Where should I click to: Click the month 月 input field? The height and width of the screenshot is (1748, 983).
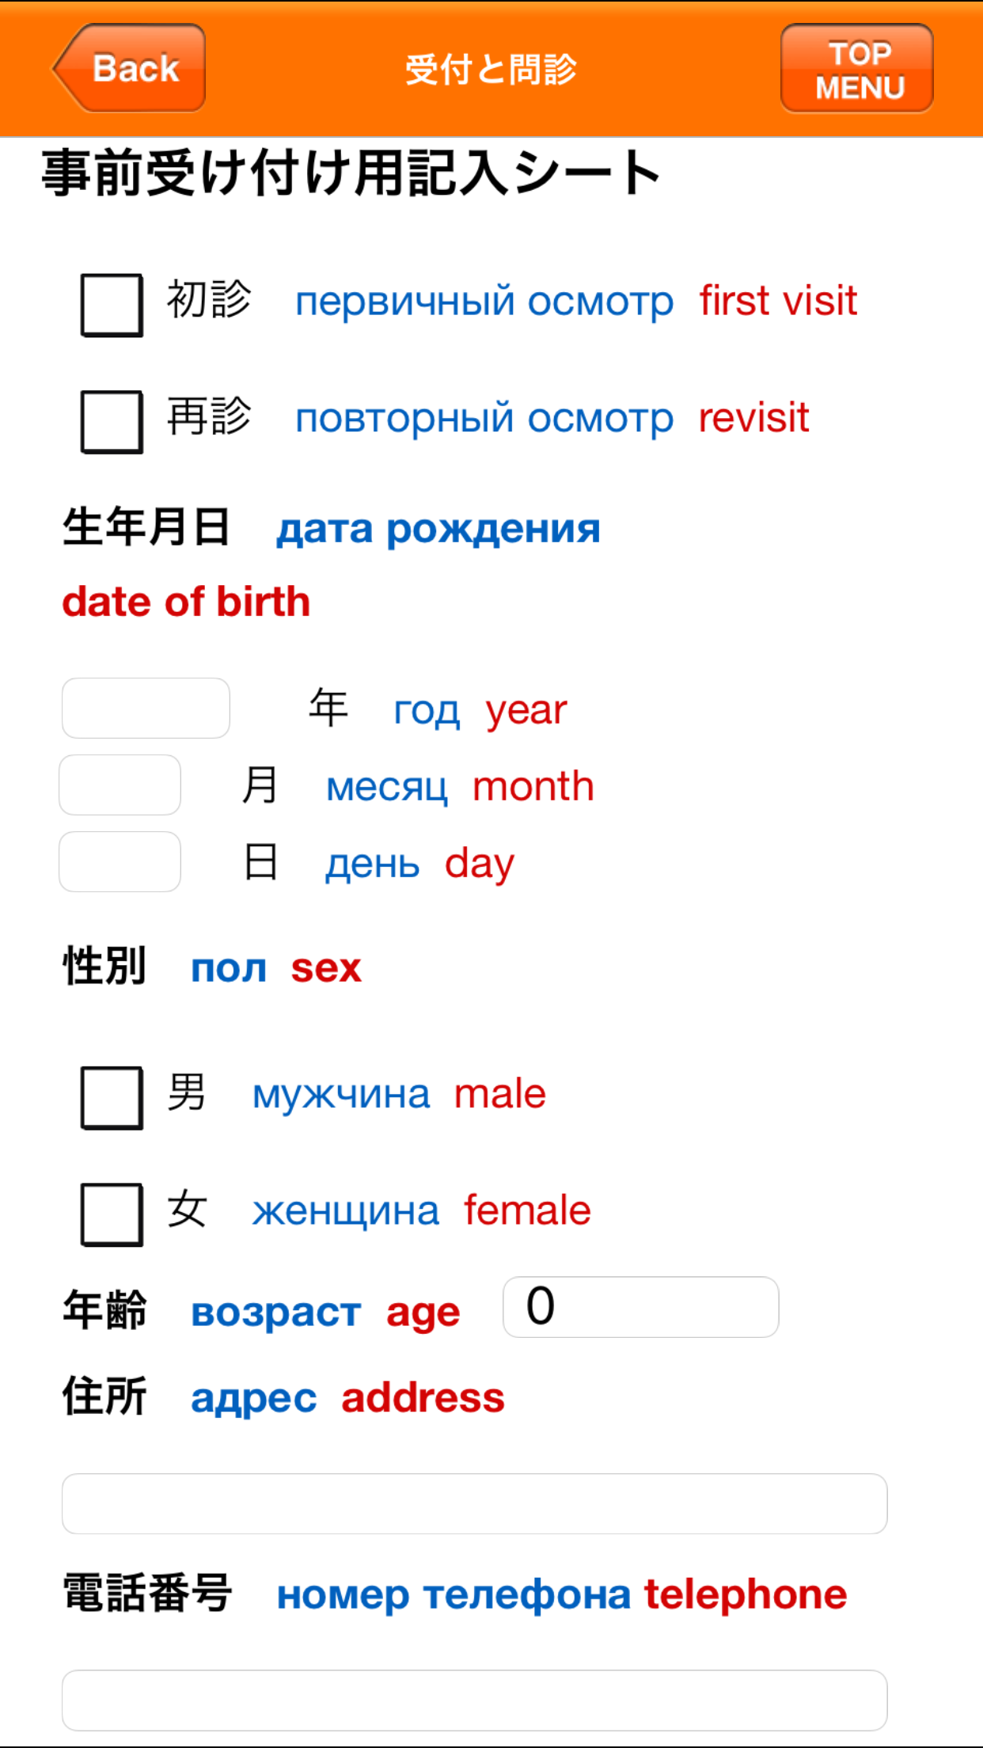(x=119, y=785)
